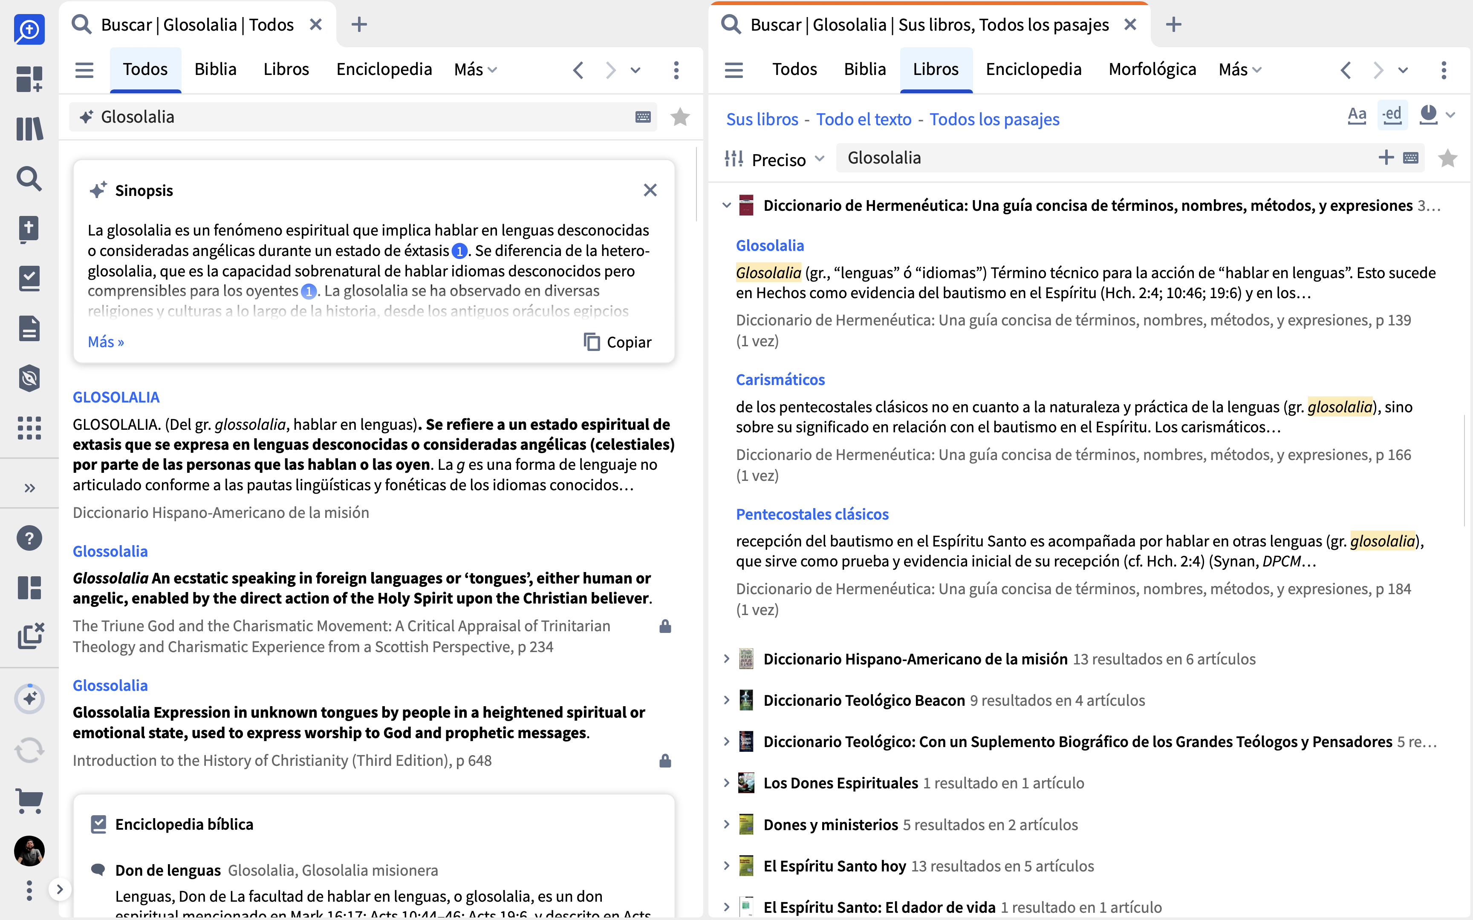Open left panel three-dot options menu
The height and width of the screenshot is (920, 1473).
[676, 70]
